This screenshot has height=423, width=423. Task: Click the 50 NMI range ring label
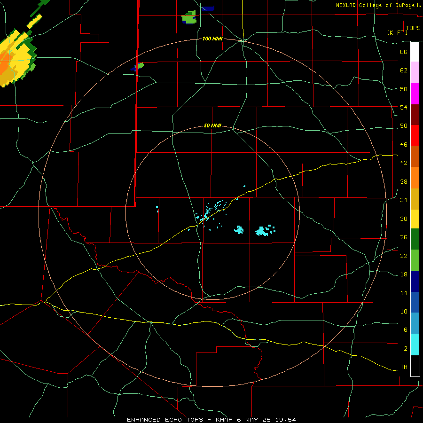tap(212, 125)
